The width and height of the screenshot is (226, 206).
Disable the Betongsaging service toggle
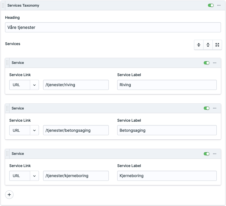206,108
